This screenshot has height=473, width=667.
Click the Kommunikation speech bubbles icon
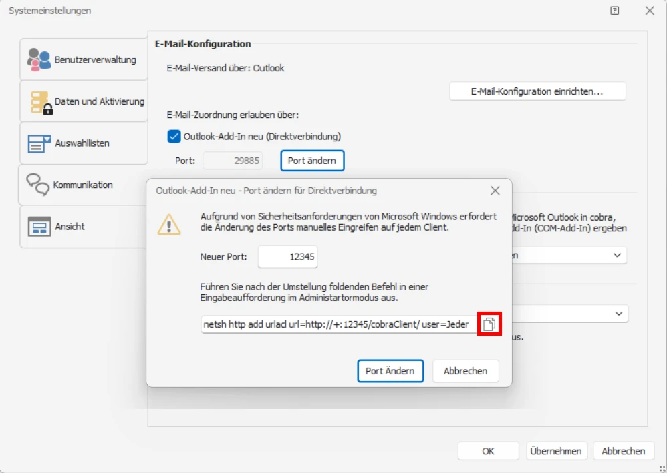coord(37,185)
